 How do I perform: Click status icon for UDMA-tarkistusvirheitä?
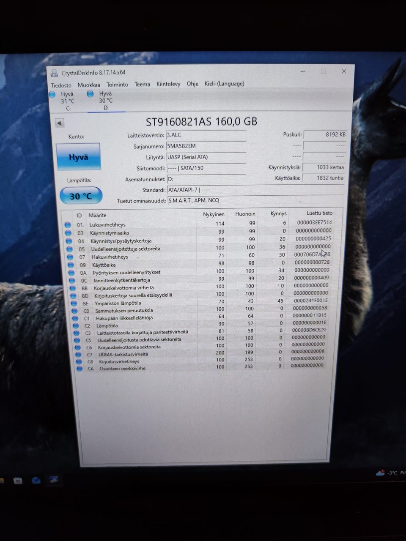click(x=78, y=355)
